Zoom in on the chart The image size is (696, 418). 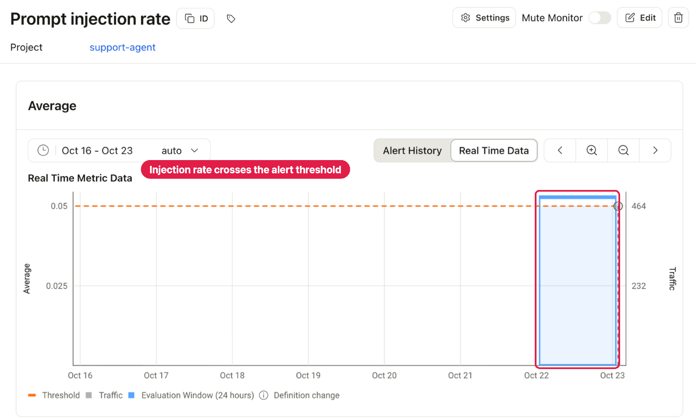(x=592, y=150)
